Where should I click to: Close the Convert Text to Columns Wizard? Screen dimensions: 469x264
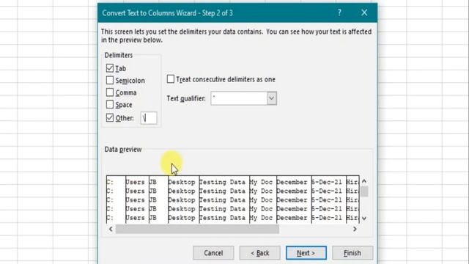tap(364, 12)
